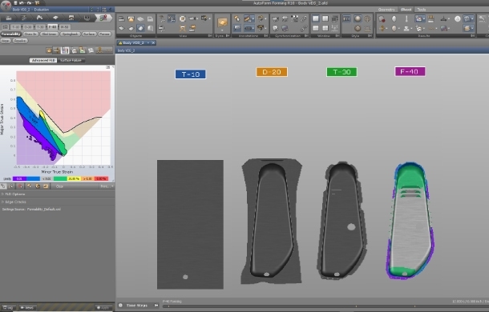Switch to the Surface Failure tab
The width and height of the screenshot is (489, 312).
(71, 60)
